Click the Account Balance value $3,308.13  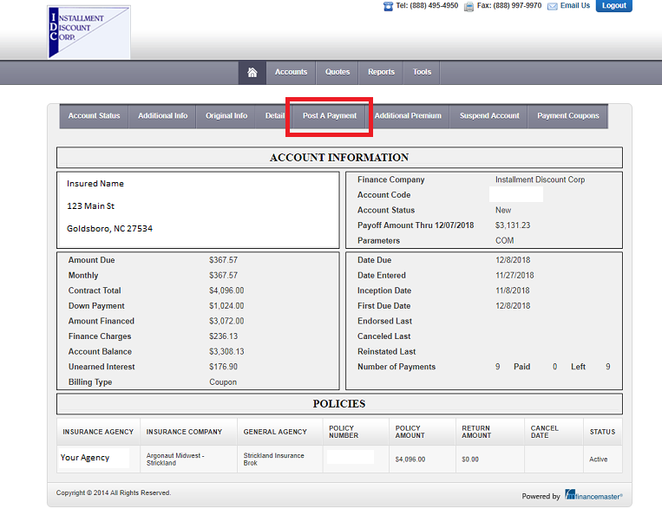click(226, 351)
